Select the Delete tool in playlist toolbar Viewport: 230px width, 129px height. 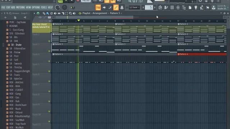tap(51, 14)
